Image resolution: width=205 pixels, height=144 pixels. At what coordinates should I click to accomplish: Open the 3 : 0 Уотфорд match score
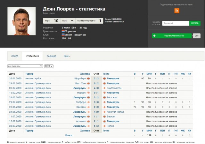pyautogui.click(x=96, y=102)
